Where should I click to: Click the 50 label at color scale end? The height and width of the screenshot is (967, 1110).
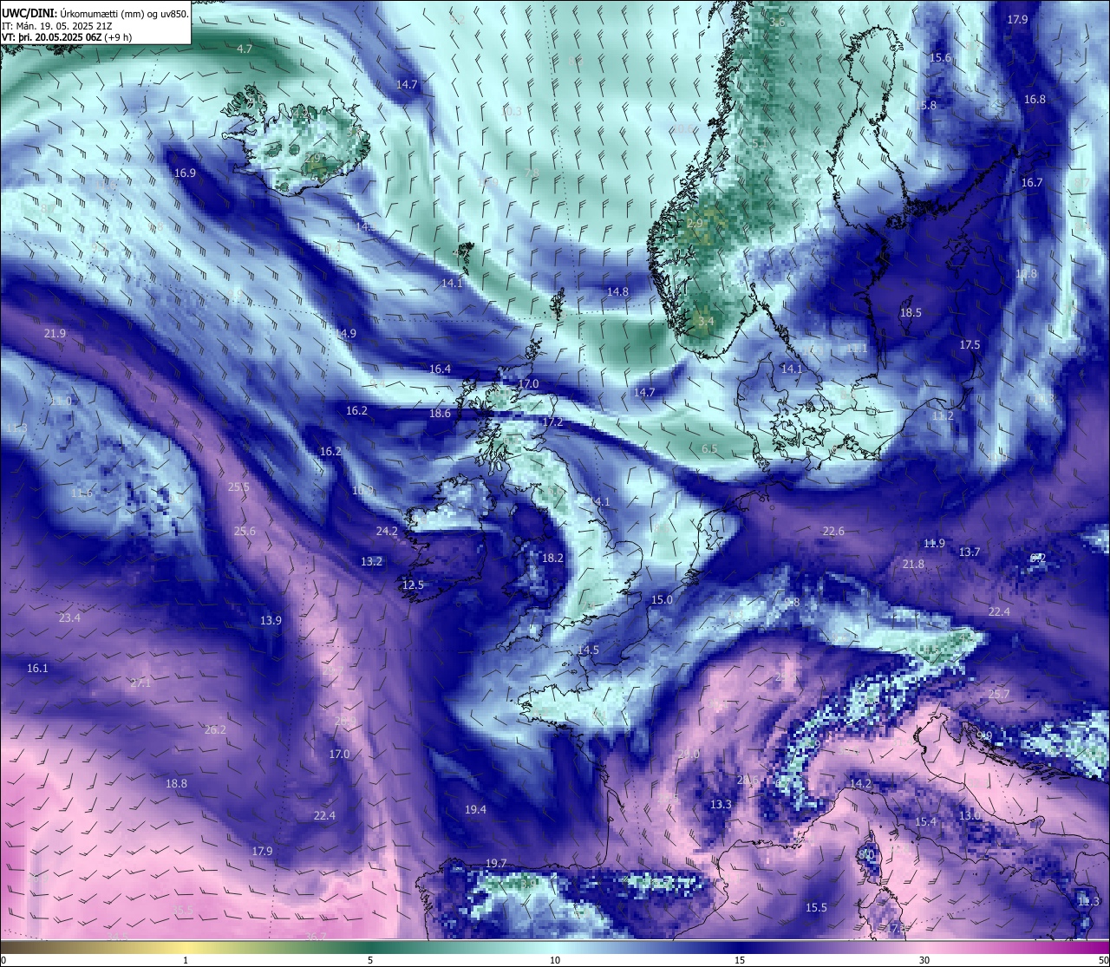coord(1103,960)
